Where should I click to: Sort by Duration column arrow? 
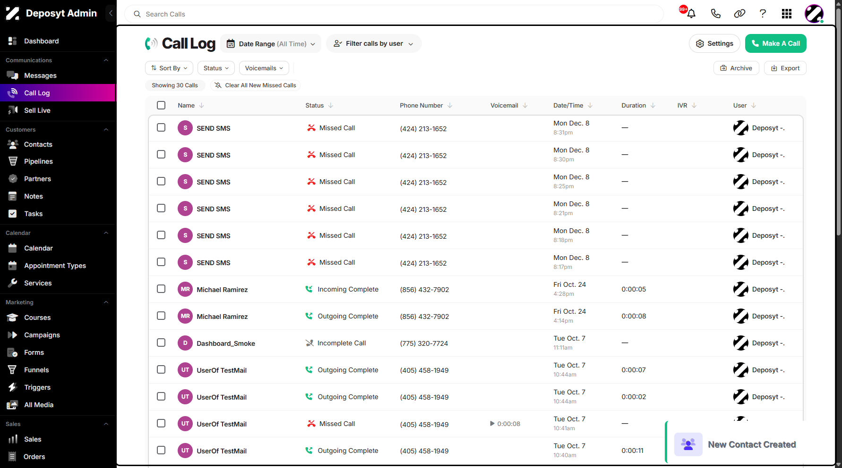pos(653,105)
